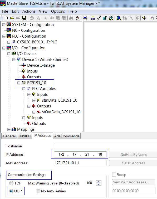Expand the Mappings node

9,129
